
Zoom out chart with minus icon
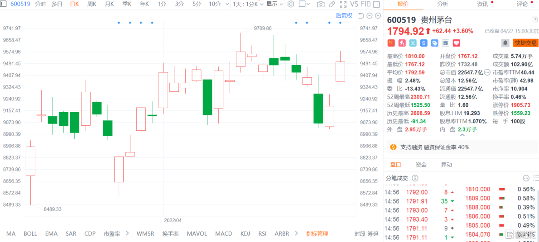pyautogui.click(x=370, y=15)
